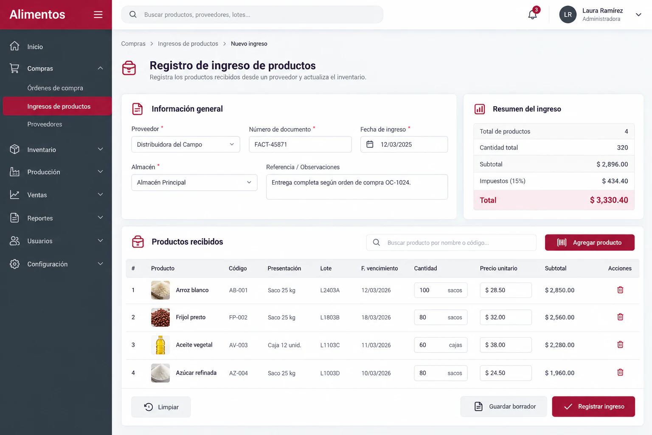Screen dimensions: 652x435
Task: Focus the global search field
Action: pos(252,14)
